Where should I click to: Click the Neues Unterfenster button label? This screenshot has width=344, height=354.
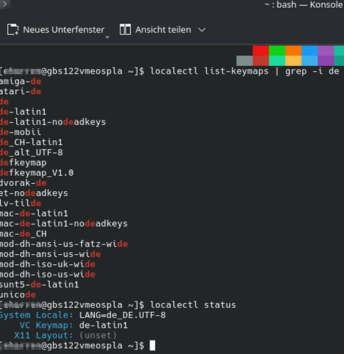coord(64,30)
